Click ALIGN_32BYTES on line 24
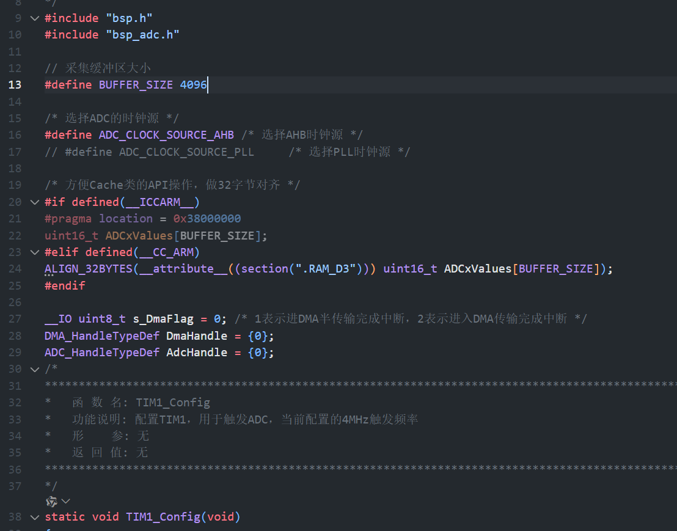Screen dimensions: 677x531 [89, 268]
